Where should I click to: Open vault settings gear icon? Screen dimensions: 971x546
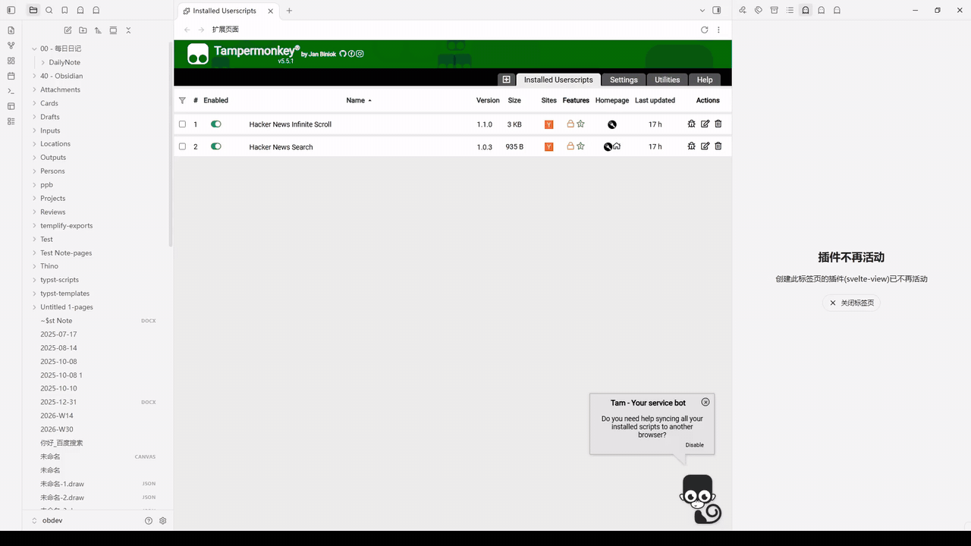(162, 521)
